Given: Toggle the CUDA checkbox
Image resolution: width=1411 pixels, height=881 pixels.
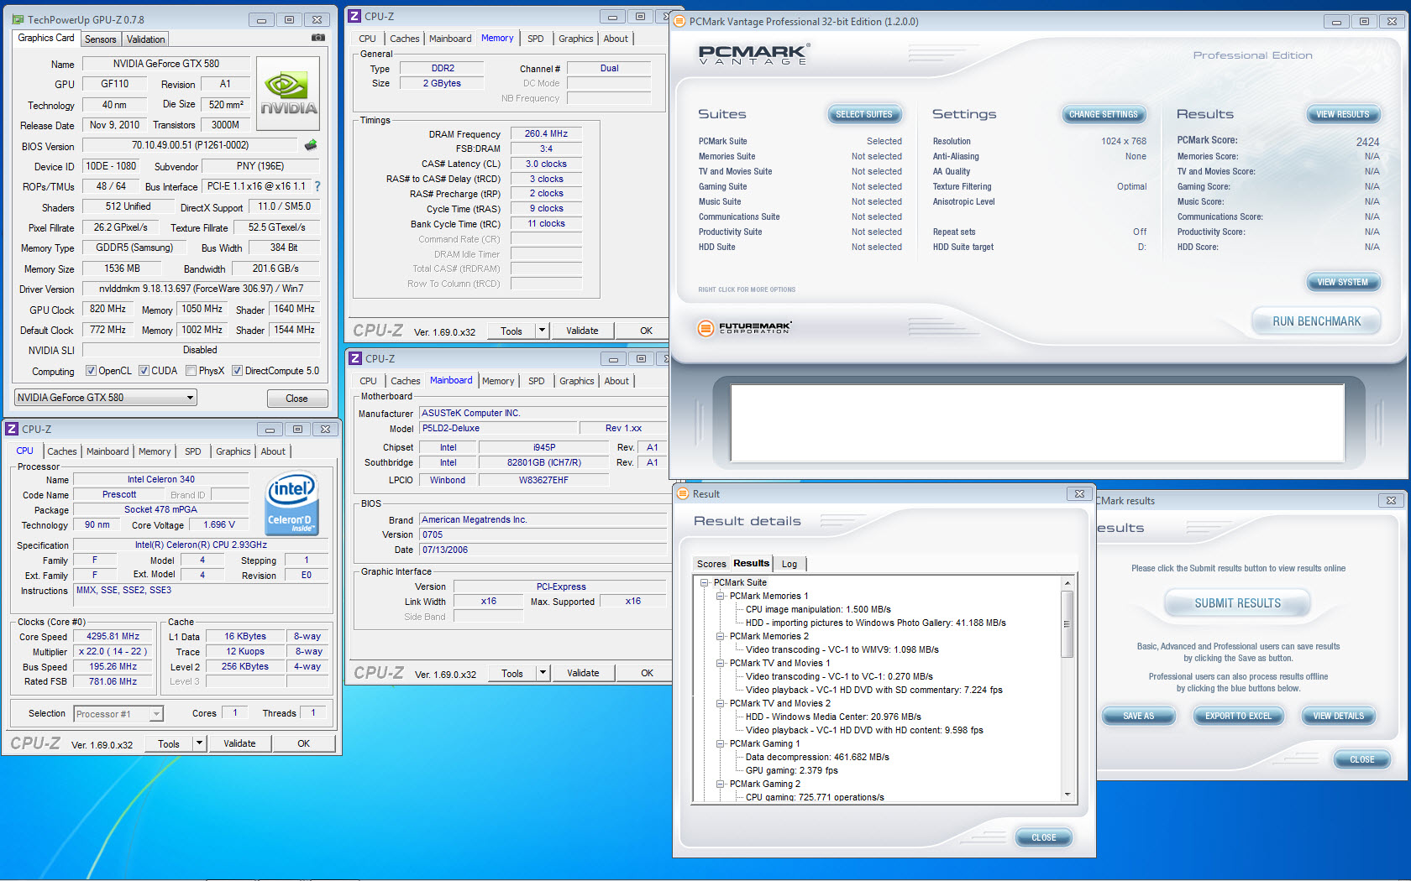Looking at the screenshot, I should coord(144,371).
